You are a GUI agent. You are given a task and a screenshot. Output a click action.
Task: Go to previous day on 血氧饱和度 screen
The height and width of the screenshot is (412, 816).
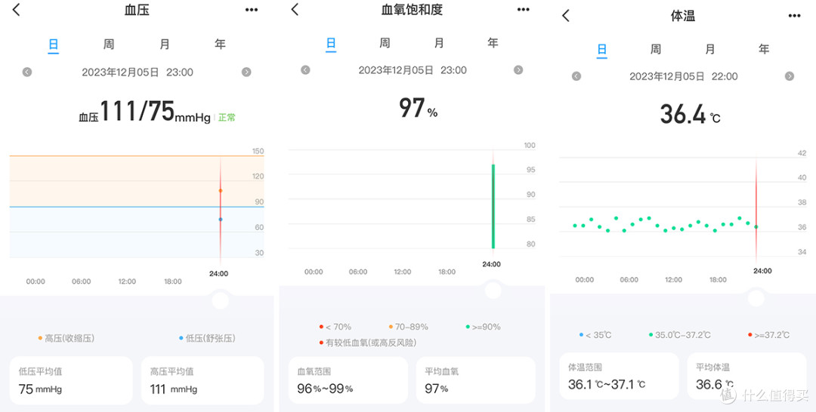point(305,69)
